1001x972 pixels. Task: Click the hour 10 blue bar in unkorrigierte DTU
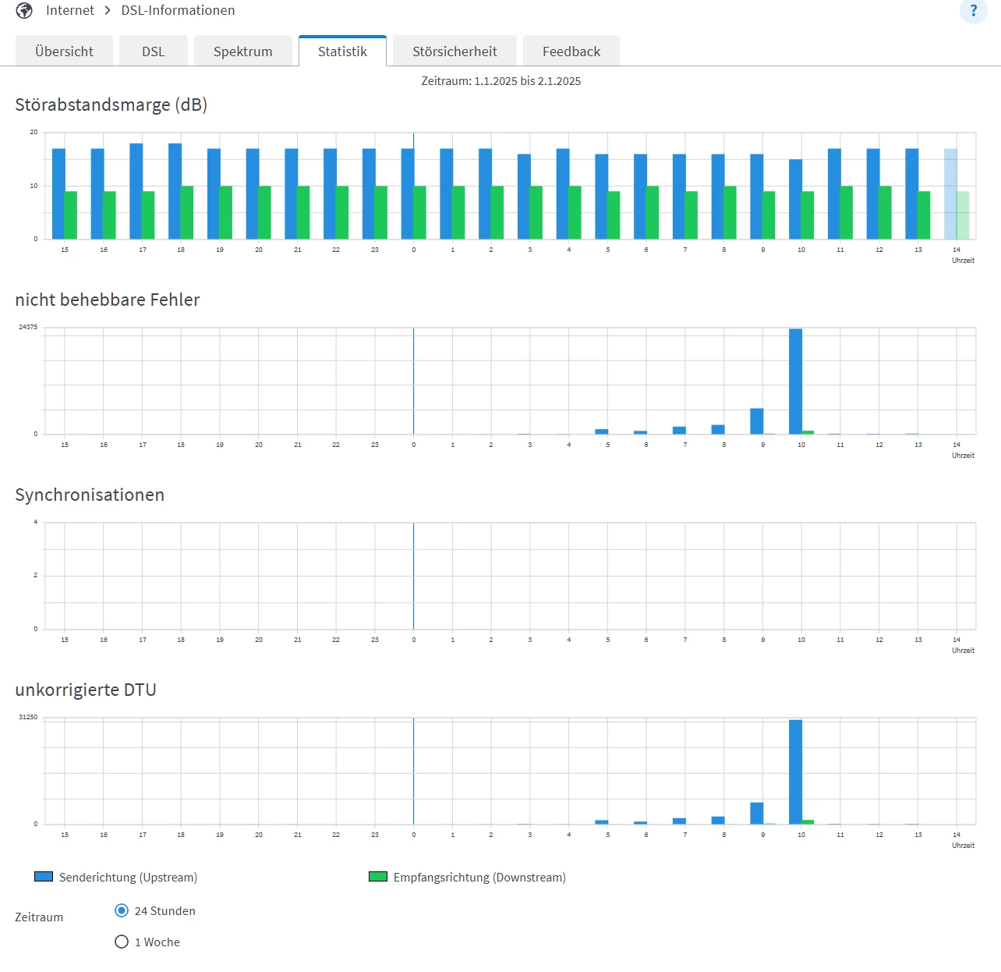(x=795, y=772)
